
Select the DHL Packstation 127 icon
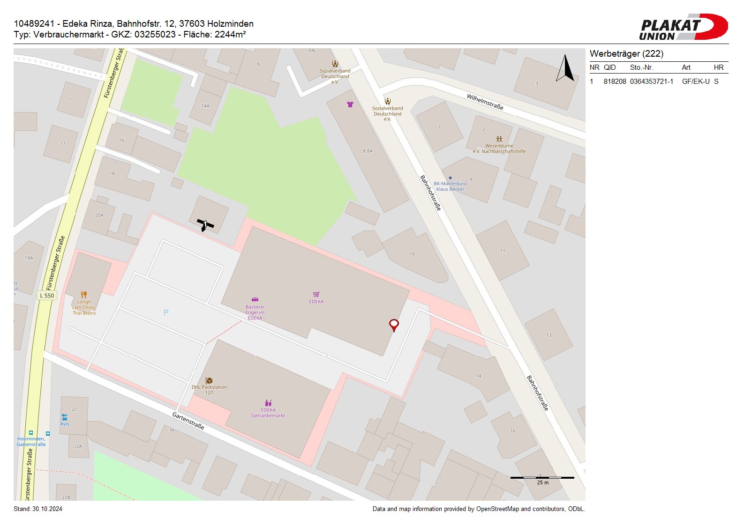(x=209, y=381)
